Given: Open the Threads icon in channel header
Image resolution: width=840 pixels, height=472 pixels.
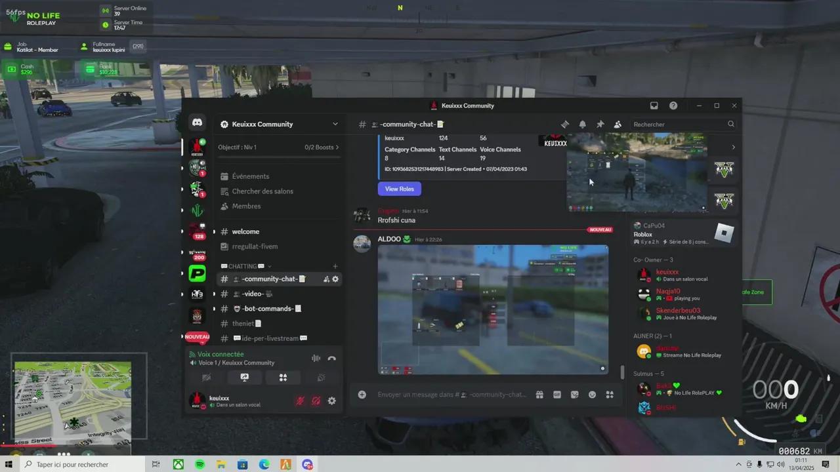Looking at the screenshot, I should tap(565, 124).
